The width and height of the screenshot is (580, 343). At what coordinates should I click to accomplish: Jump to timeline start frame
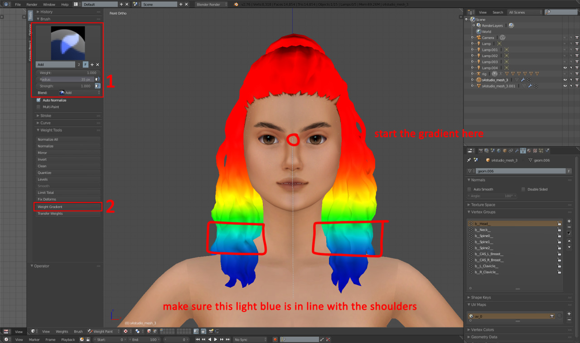[x=198, y=339]
